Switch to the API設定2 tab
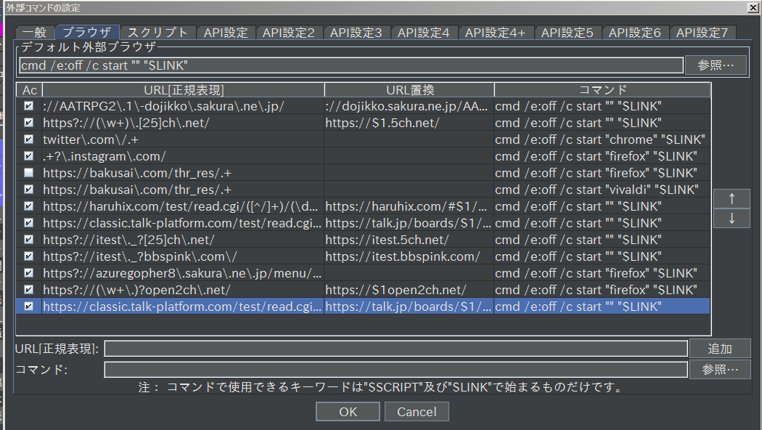Screen dimensions: 762x430 click(289, 33)
